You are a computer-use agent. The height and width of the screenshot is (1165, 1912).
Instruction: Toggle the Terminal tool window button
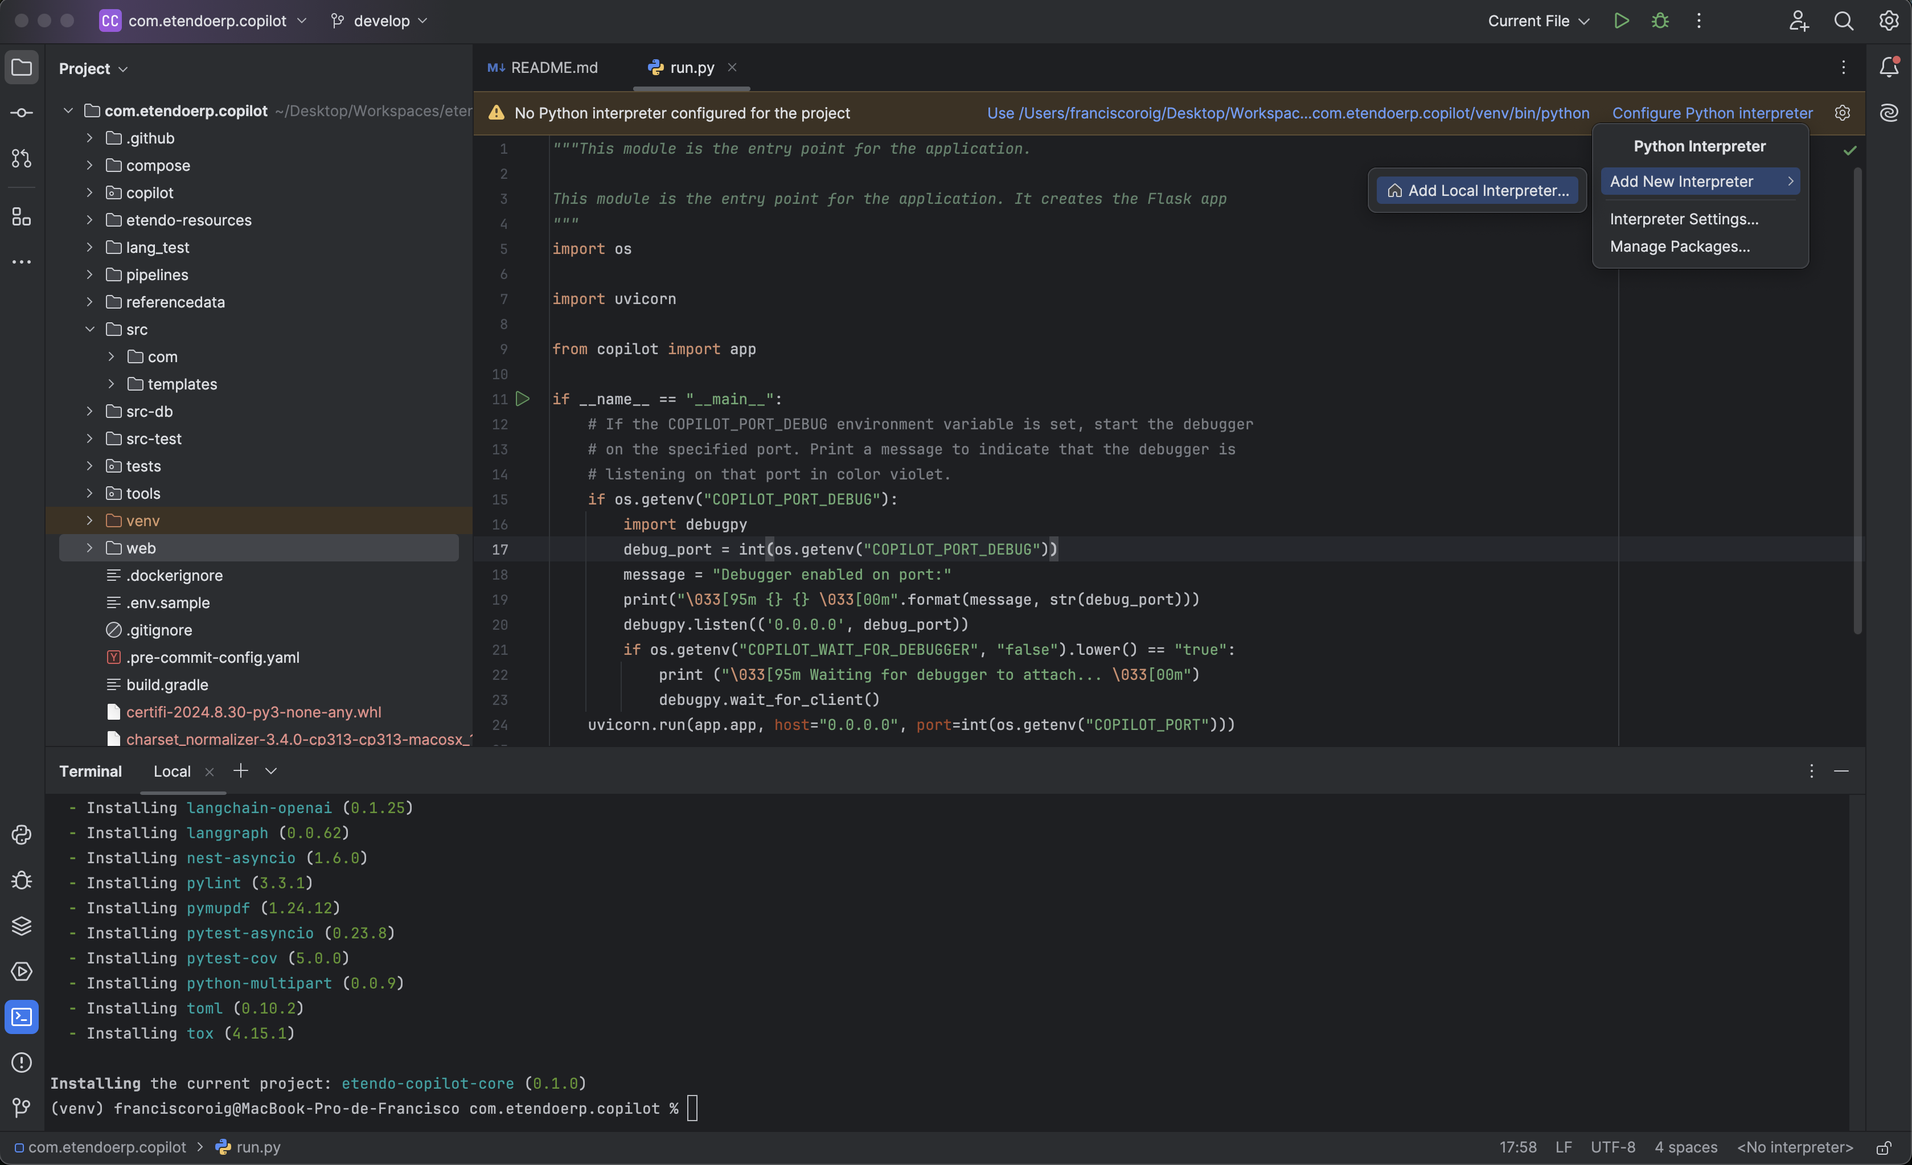coord(22,1017)
